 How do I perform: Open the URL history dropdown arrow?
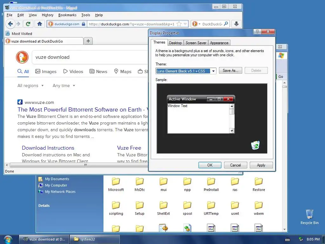pos(185,24)
